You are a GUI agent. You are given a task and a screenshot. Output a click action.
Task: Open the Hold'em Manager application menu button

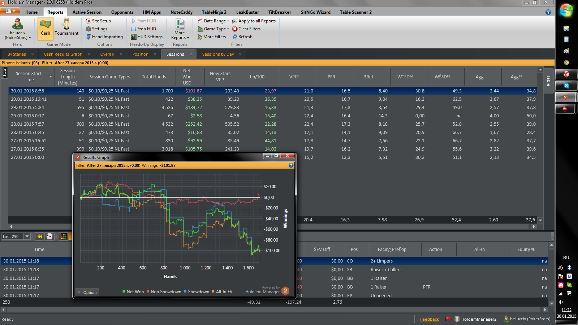point(10,11)
